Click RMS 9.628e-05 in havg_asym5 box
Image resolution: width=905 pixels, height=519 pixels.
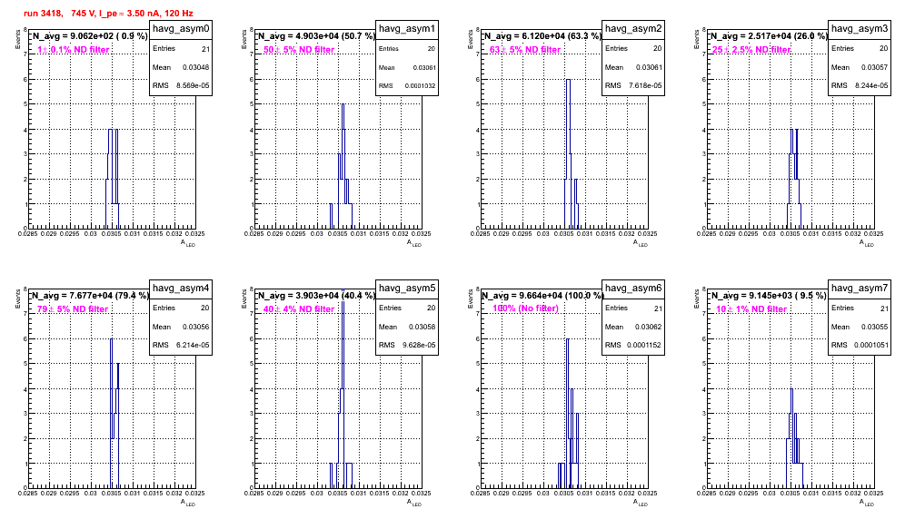[x=407, y=346]
